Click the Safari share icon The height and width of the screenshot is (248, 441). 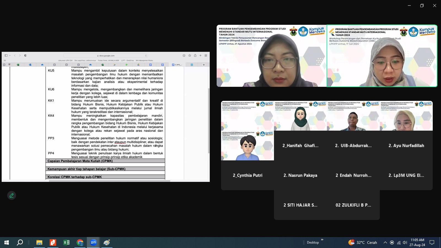pyautogui.click(x=195, y=55)
